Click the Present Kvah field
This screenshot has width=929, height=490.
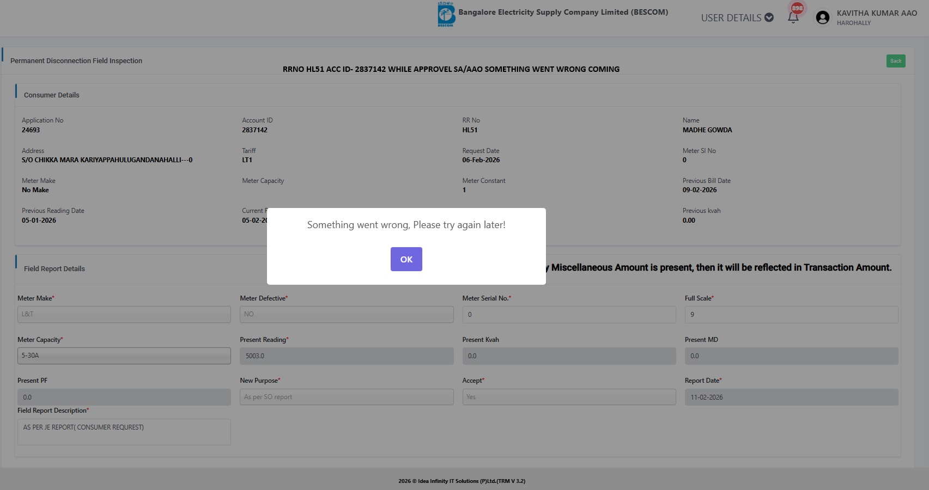pos(569,356)
